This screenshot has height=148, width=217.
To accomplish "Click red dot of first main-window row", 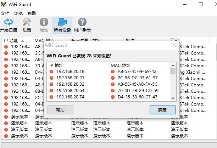I will coord(6,47).
